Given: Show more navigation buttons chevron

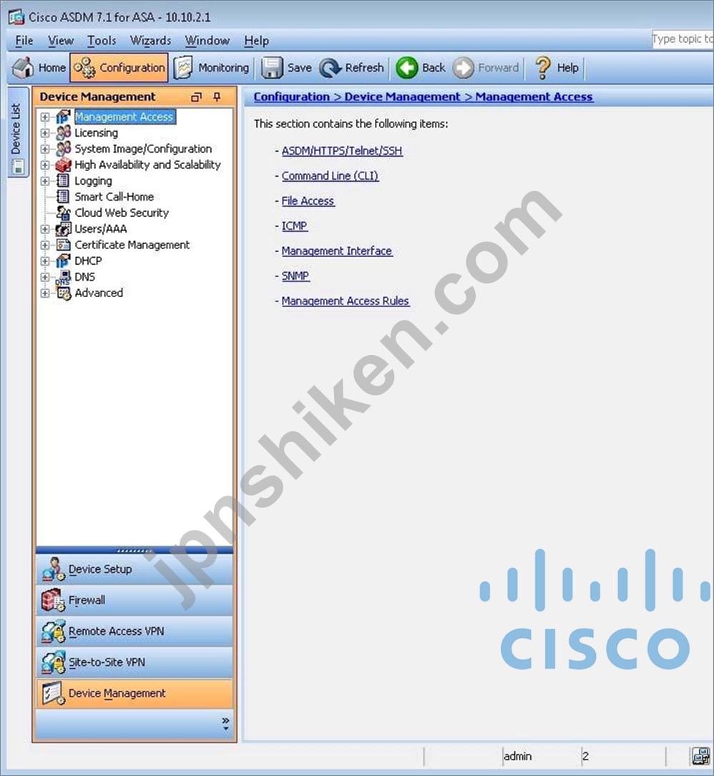Looking at the screenshot, I should click(225, 724).
